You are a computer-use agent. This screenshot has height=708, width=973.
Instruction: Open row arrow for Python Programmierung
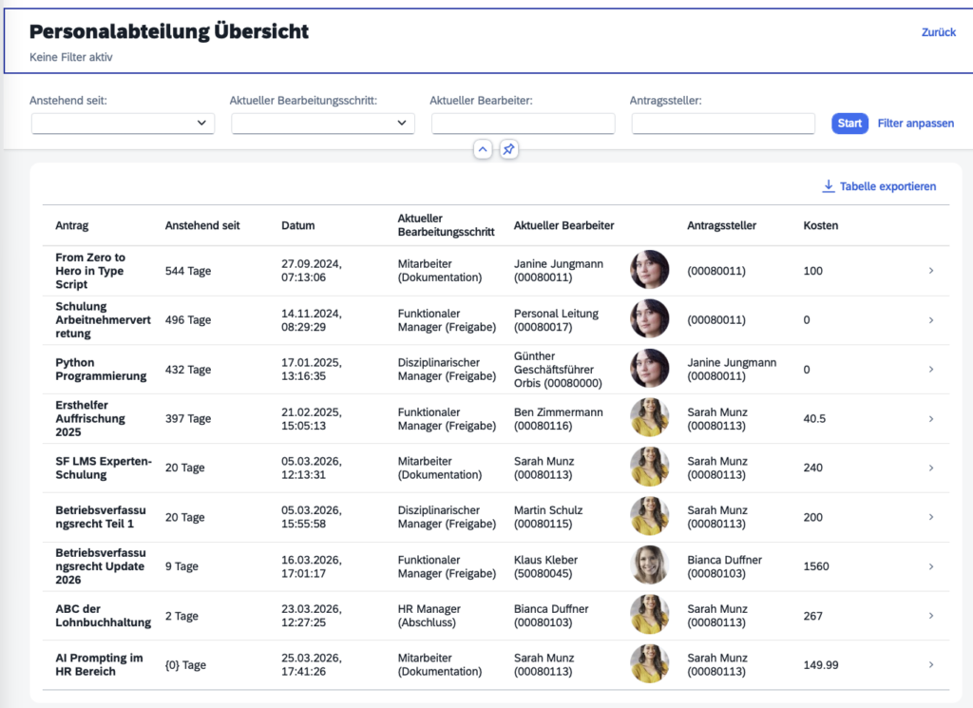930,370
